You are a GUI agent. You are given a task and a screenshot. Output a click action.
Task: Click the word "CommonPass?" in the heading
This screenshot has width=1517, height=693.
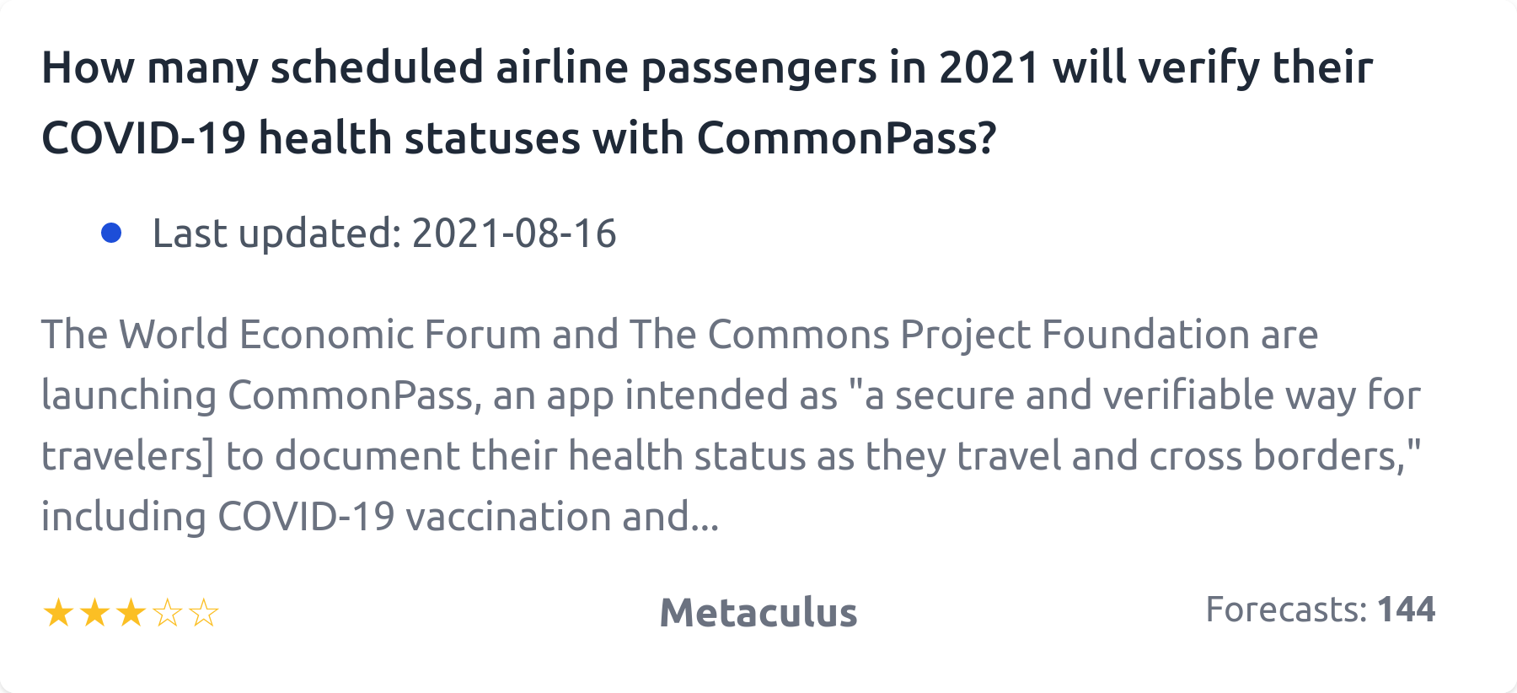click(846, 138)
